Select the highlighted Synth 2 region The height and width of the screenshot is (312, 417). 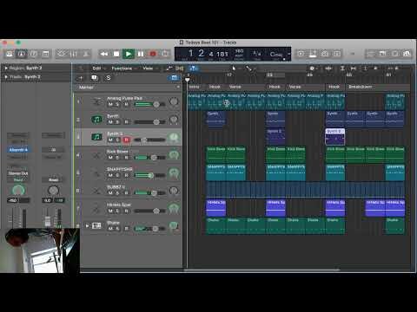pos(335,137)
